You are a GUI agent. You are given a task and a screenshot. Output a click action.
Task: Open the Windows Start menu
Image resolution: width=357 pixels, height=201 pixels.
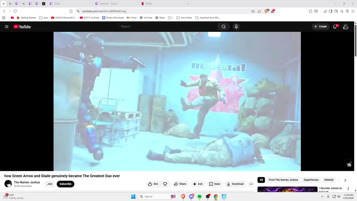coord(133,197)
